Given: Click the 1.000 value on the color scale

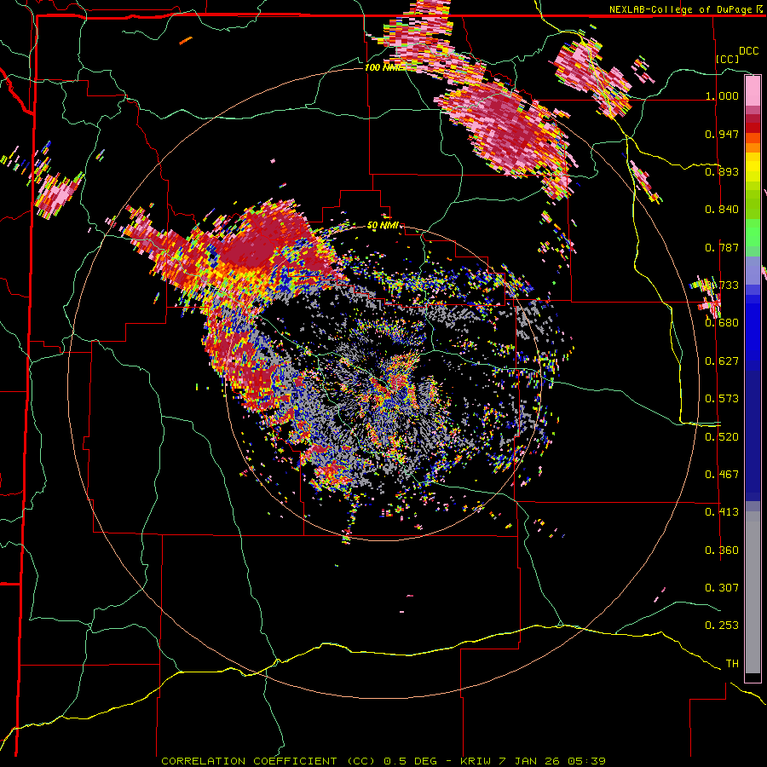Looking at the screenshot, I should pos(722,95).
